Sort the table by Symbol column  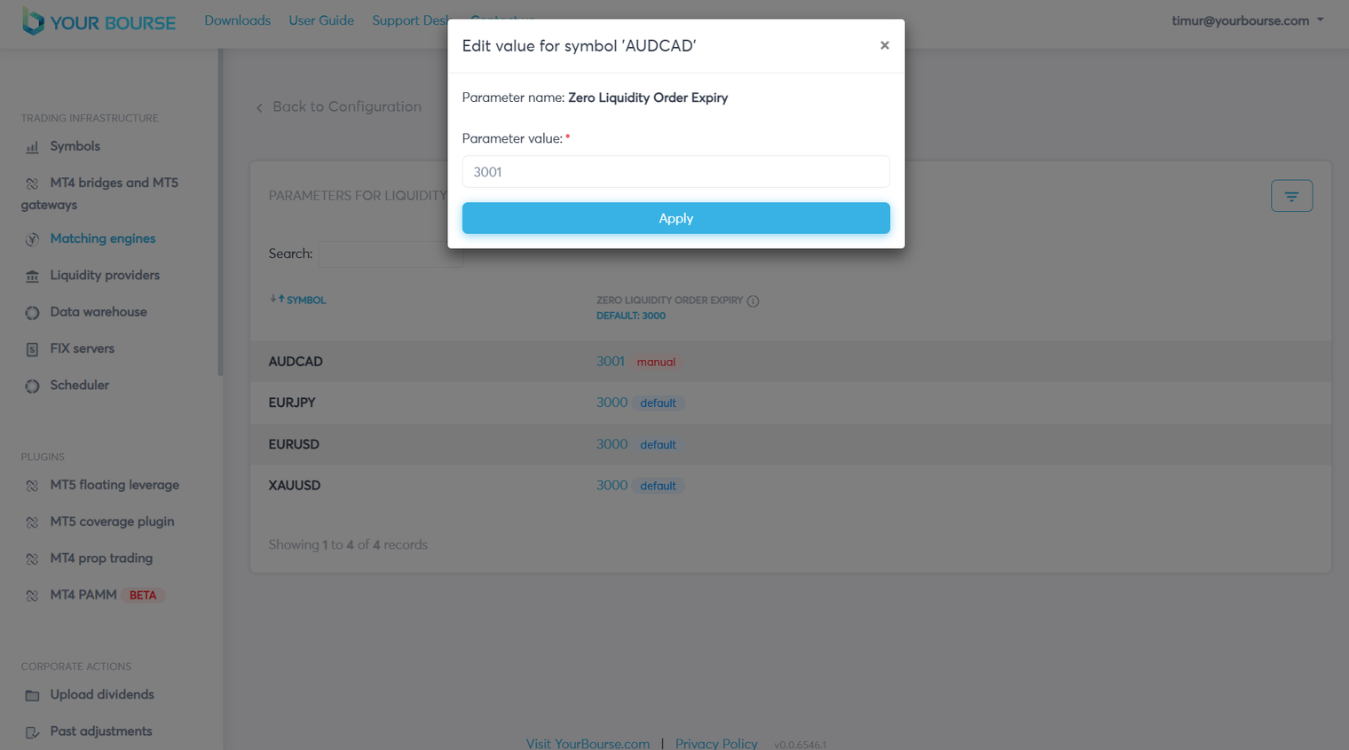click(x=298, y=301)
